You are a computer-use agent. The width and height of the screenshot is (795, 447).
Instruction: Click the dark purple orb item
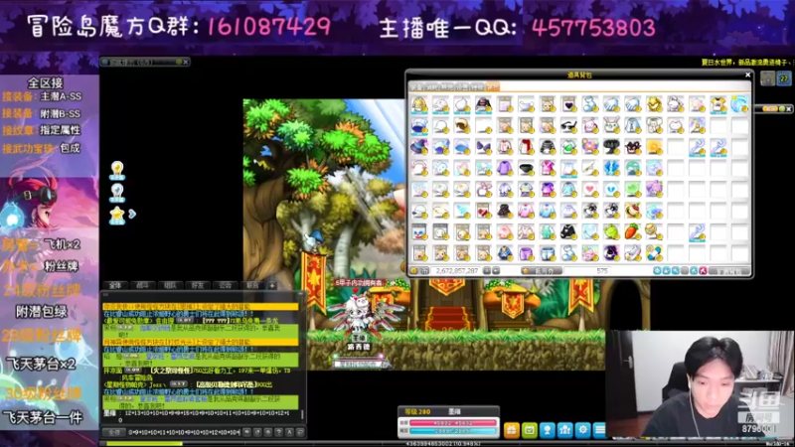611,253
